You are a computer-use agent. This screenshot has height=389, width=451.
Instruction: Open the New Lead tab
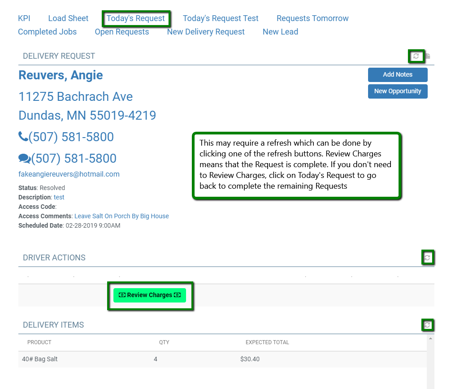280,32
